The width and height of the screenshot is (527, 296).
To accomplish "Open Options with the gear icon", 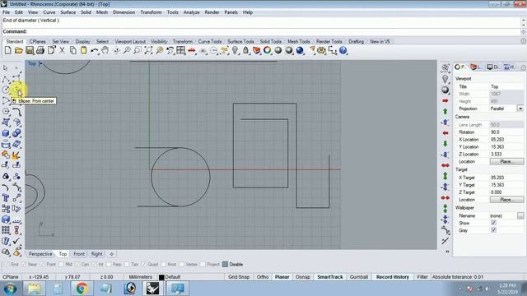I will tap(322, 51).
